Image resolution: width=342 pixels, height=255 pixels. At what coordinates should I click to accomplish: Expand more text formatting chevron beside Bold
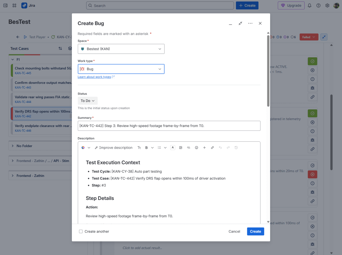pyautogui.click(x=152, y=148)
